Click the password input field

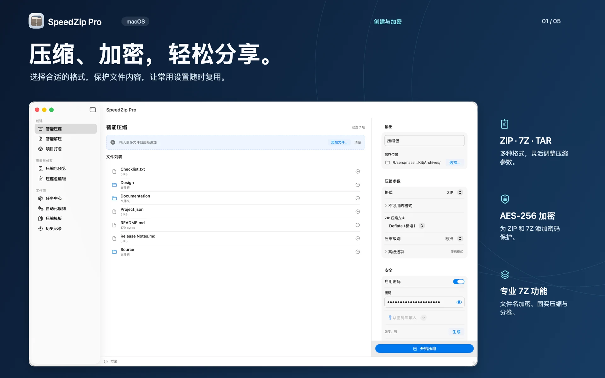click(x=424, y=302)
